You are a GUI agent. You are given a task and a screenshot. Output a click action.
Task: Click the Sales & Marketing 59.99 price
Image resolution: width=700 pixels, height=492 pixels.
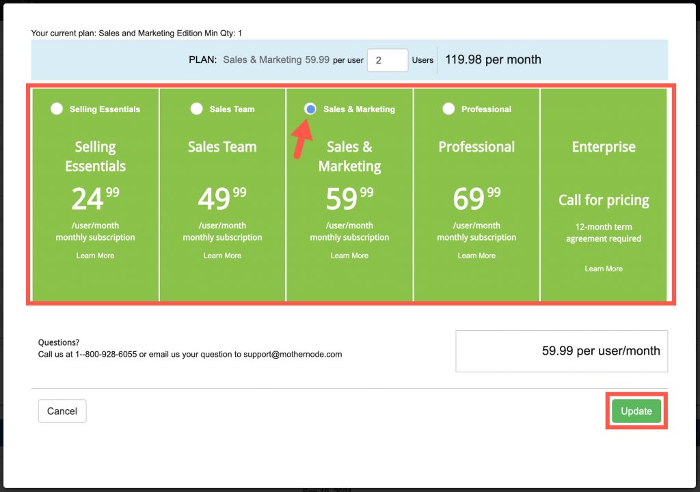[x=349, y=199]
